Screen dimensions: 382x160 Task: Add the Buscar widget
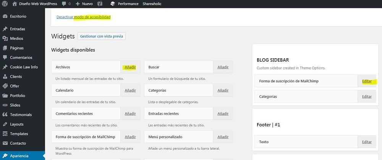(223, 67)
